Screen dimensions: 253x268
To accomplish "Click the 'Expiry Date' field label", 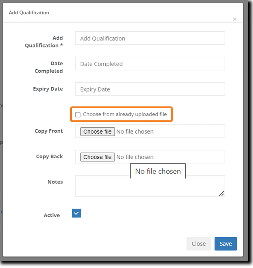I will pos(48,89).
